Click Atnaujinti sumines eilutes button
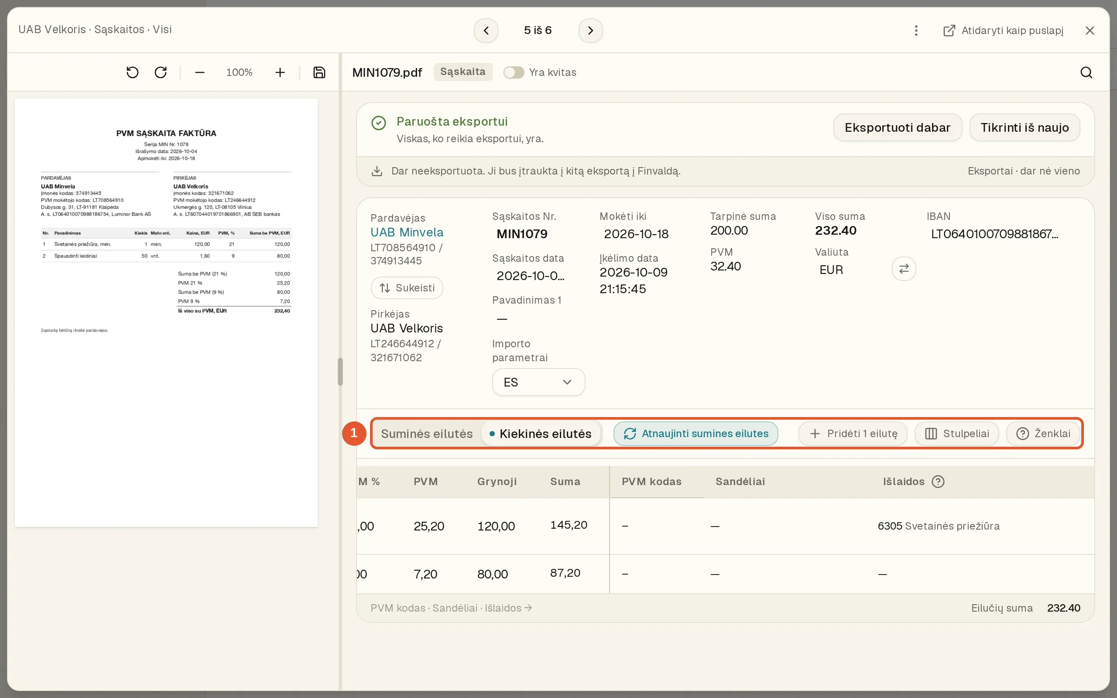Image resolution: width=1117 pixels, height=698 pixels. [x=696, y=434]
